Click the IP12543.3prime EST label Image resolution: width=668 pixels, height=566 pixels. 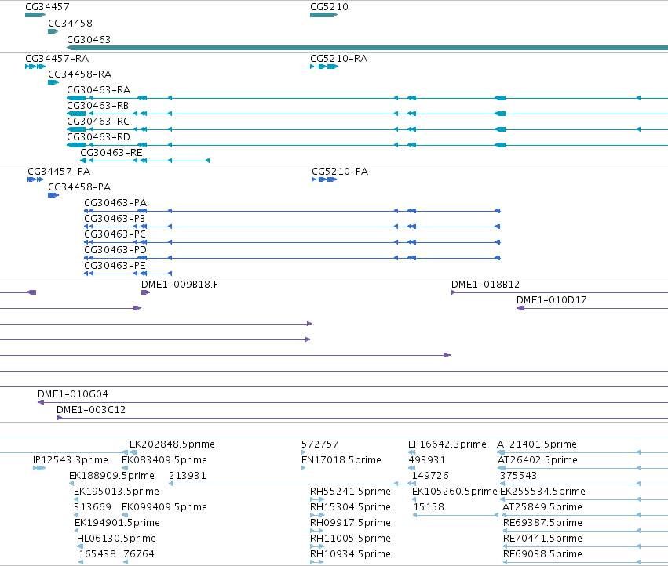pos(71,460)
